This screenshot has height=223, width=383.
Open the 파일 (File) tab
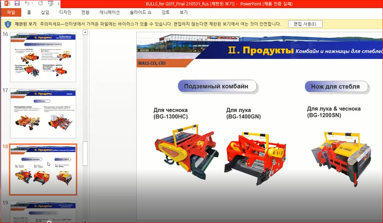11,12
